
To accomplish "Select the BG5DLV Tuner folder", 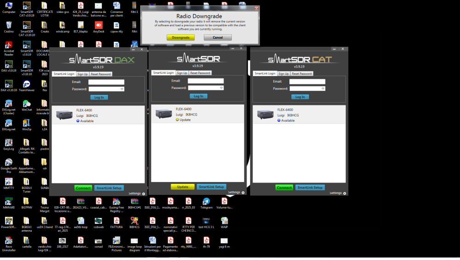I will pyautogui.click(x=27, y=185).
